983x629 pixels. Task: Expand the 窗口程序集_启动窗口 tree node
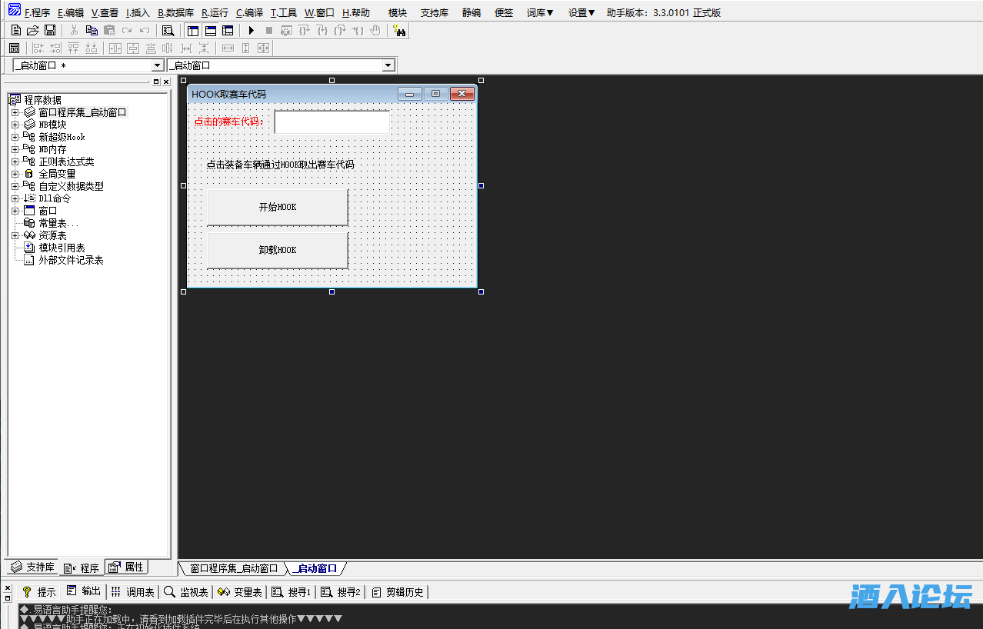(16, 111)
